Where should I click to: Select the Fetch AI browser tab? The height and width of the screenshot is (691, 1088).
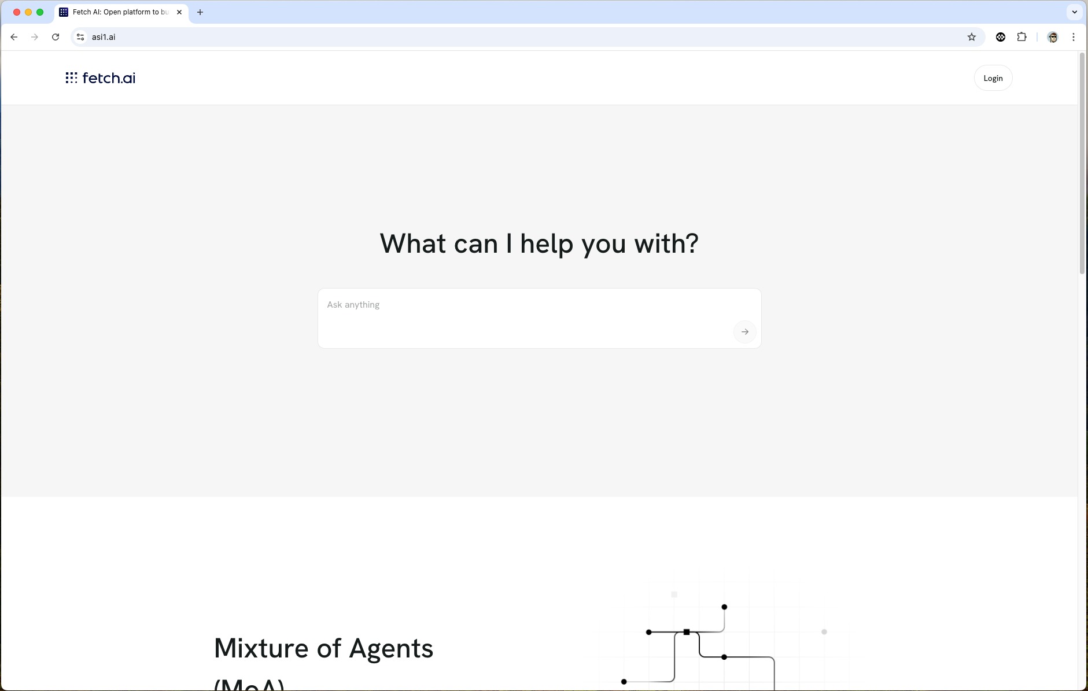tap(121, 12)
